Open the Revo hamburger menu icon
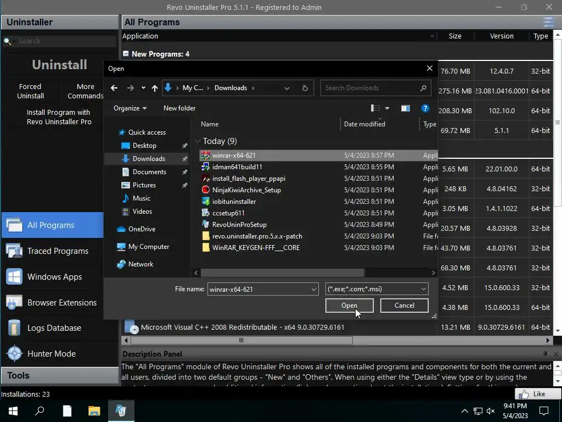This screenshot has width=562, height=422. tap(549, 22)
